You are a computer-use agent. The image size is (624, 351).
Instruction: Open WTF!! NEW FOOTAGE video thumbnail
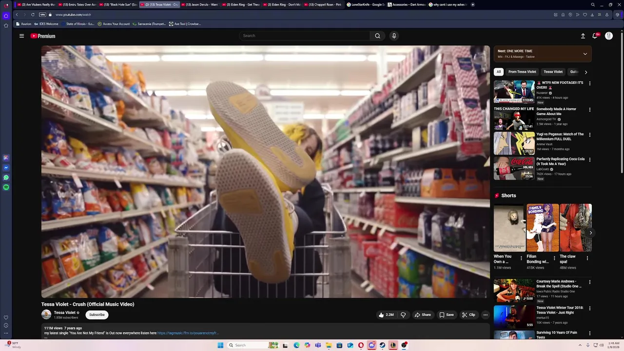coord(514,92)
